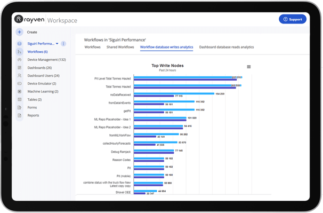The width and height of the screenshot is (323, 213).
Task: Click the Dashboard Users person icon
Action: (19, 76)
